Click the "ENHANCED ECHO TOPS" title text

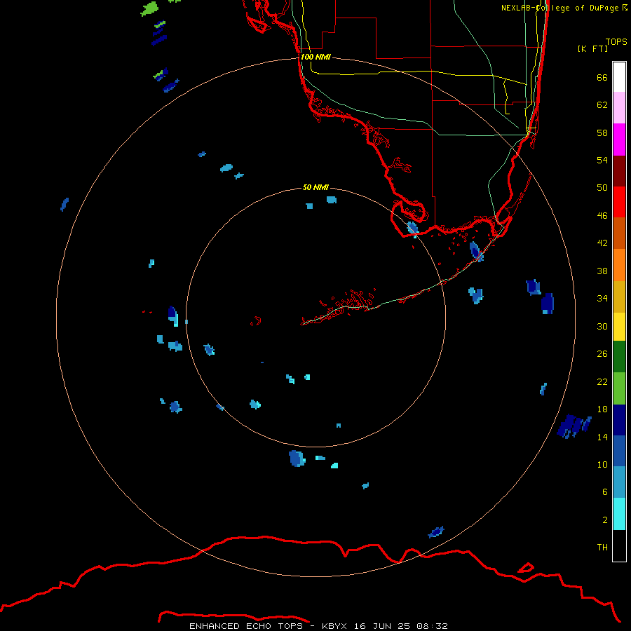(x=246, y=626)
